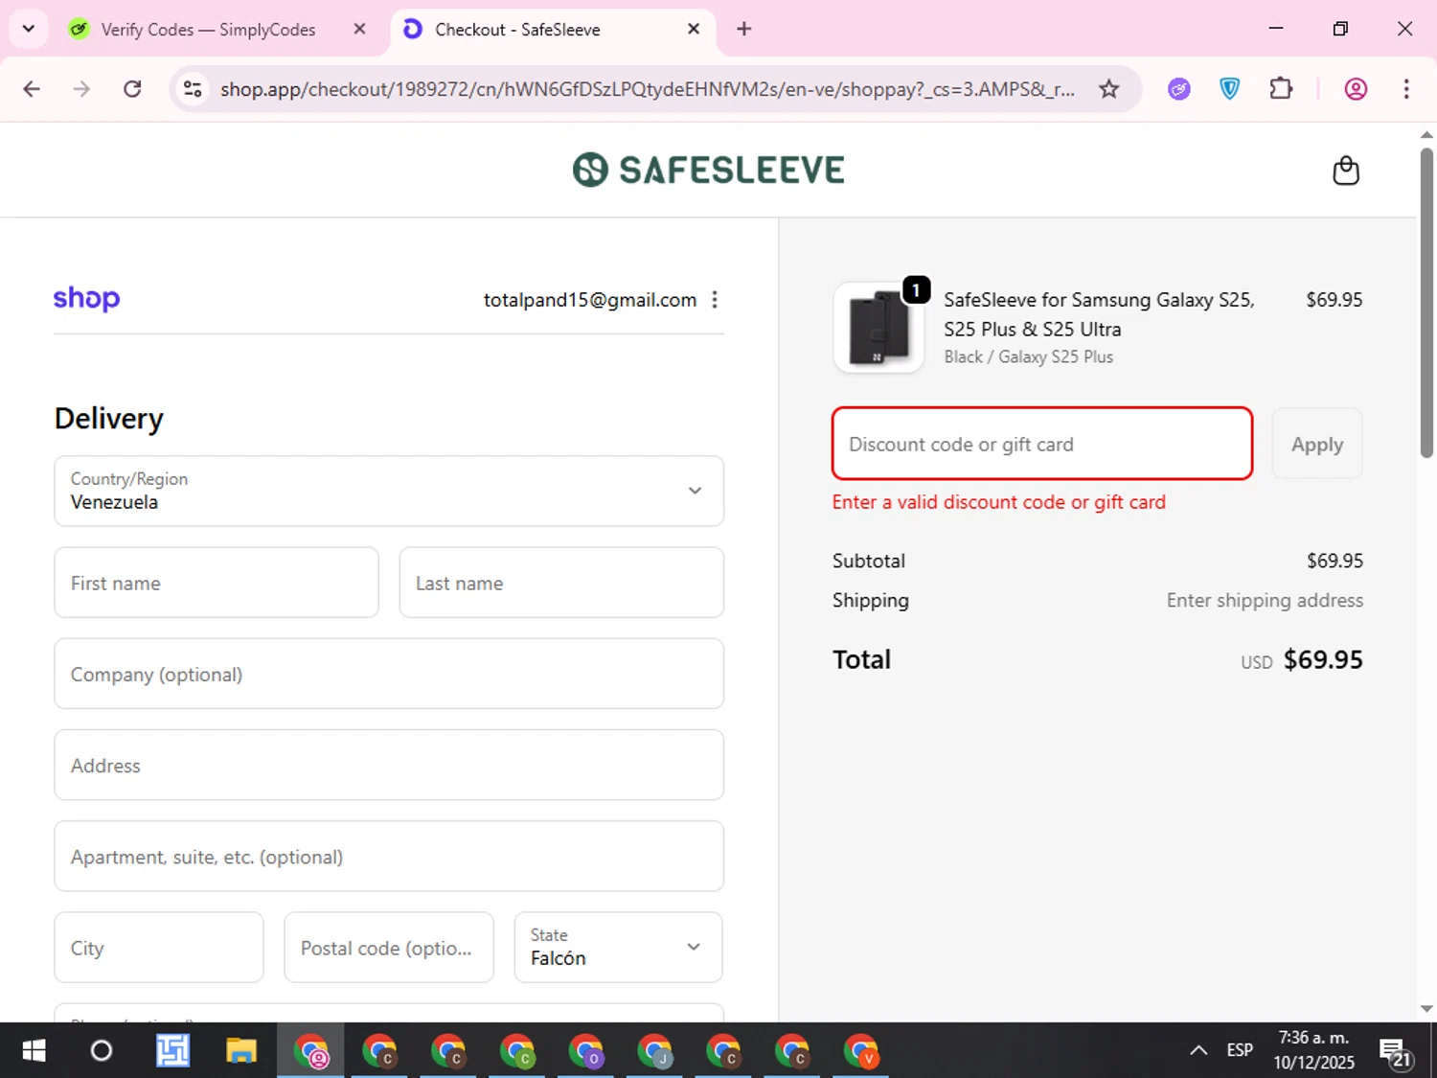Click the variant text Black / Galaxy S25 Plus
The height and width of the screenshot is (1078, 1437).
(x=1029, y=356)
